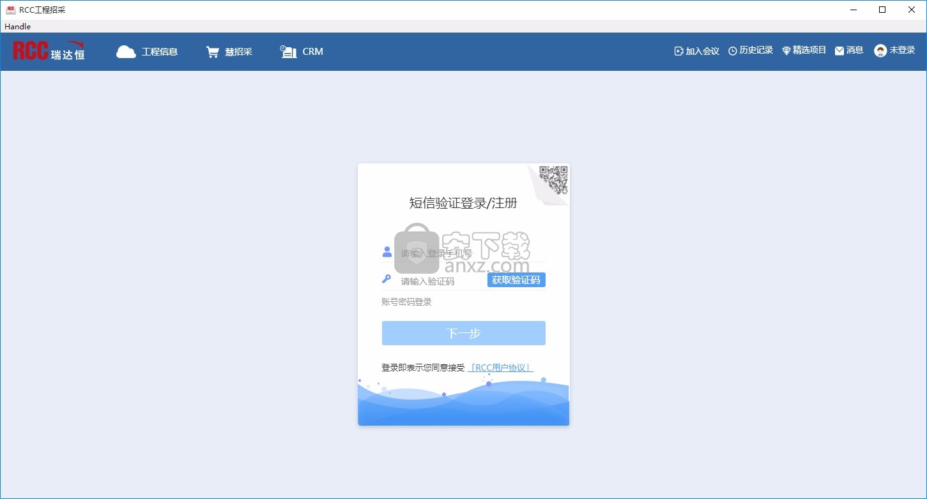Click 获取验证码 button

coord(516,280)
